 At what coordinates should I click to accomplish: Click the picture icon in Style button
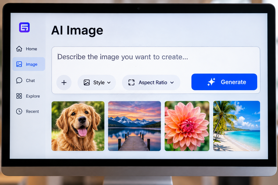tap(87, 82)
